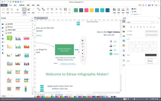Expand the text color dropdown

(152, 31)
